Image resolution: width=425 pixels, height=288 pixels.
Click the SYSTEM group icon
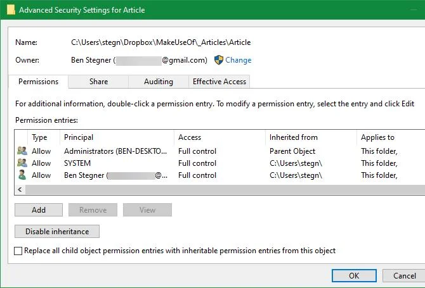point(22,163)
